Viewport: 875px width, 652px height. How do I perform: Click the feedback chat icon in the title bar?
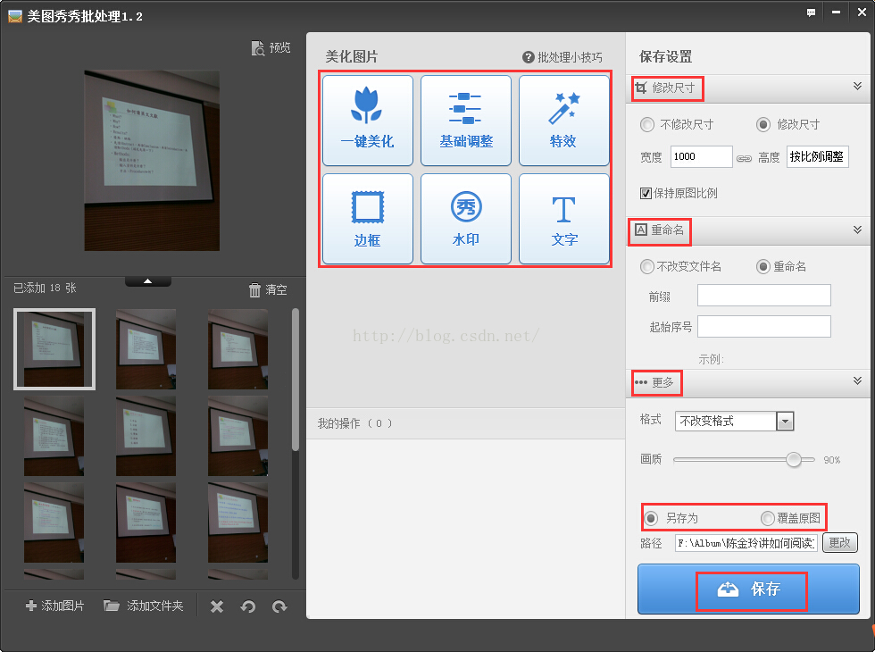(811, 13)
